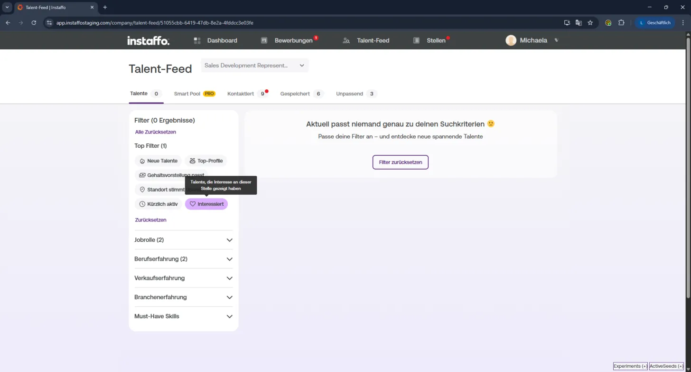Go to Talent-Feed in the top navigation
Viewport: 691px width, 372px height.
tap(366, 40)
